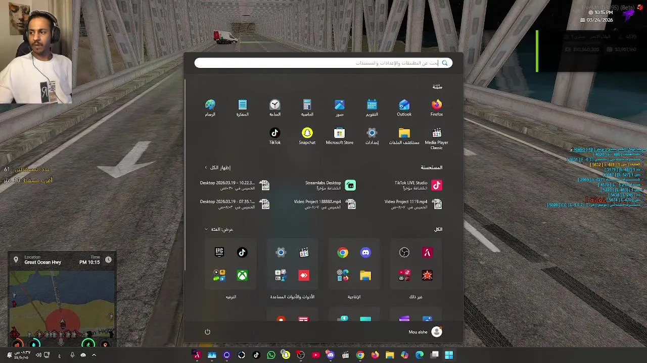Screen dimensions: 647x363
Task: Open AnyDesk in tools category
Action: (303, 275)
